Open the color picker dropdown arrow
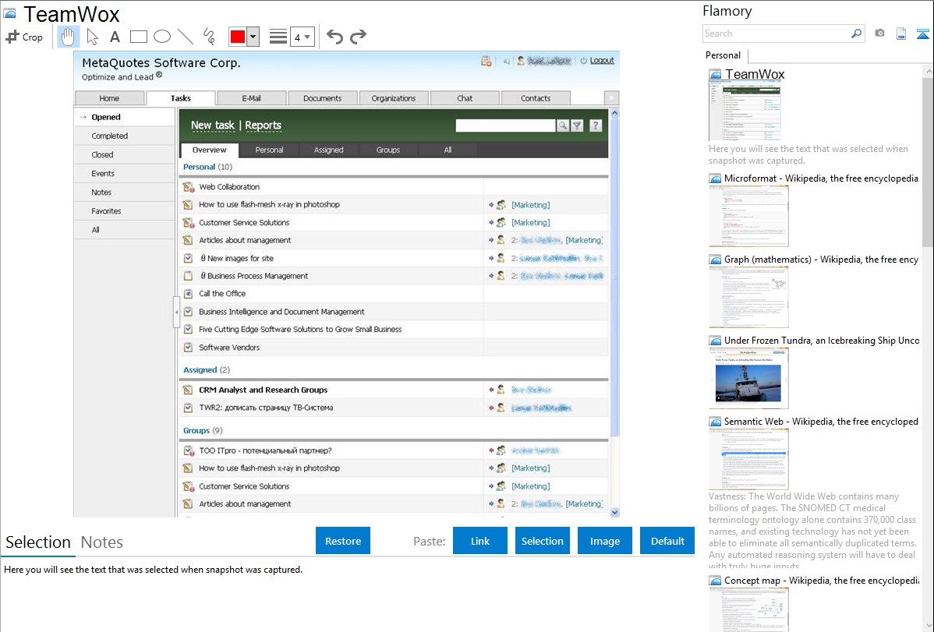This screenshot has width=934, height=632. [253, 37]
